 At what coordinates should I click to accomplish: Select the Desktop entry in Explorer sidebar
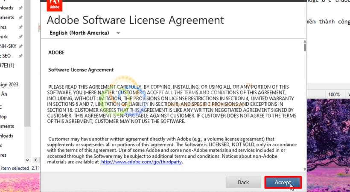[x=3, y=117]
